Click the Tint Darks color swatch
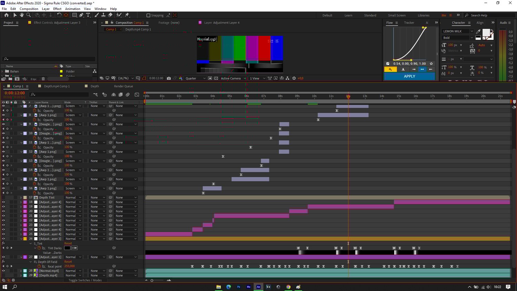The image size is (517, 291). click(67, 248)
